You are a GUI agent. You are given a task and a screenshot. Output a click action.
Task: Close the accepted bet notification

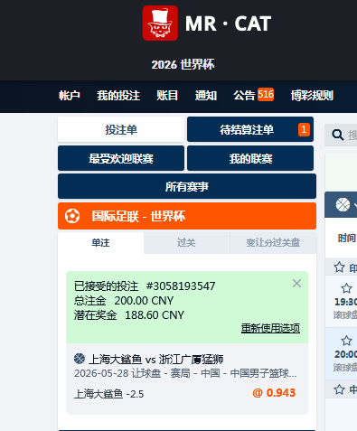point(296,284)
